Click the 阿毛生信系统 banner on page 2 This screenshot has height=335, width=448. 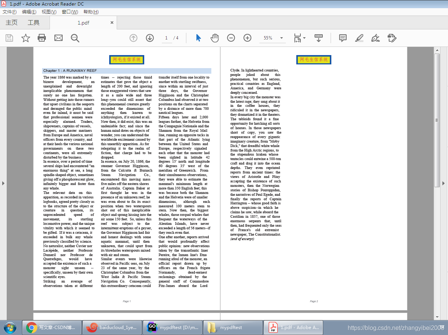[314, 60]
